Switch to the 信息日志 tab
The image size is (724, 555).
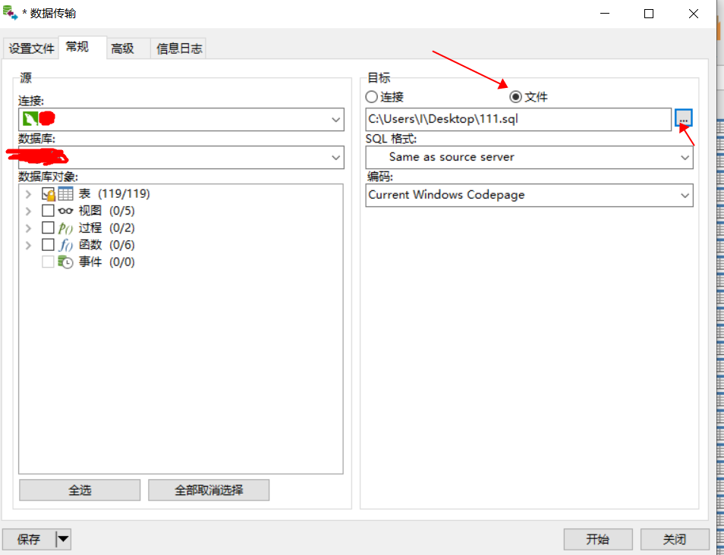[178, 48]
